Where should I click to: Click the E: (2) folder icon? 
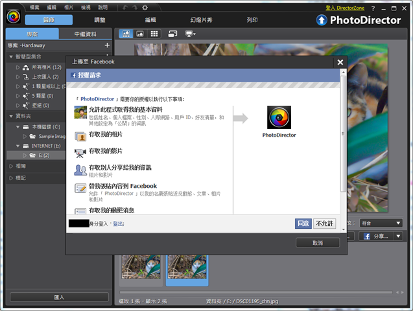coord(32,155)
